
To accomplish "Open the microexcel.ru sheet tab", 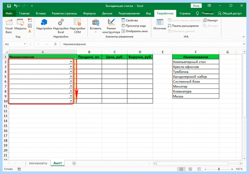I will coord(38,163).
